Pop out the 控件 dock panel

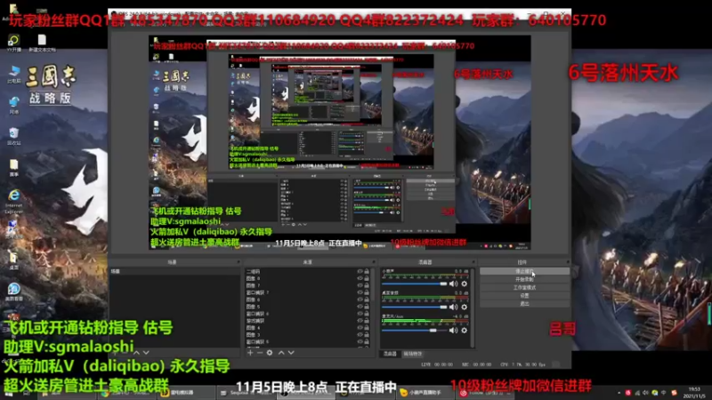(x=567, y=262)
